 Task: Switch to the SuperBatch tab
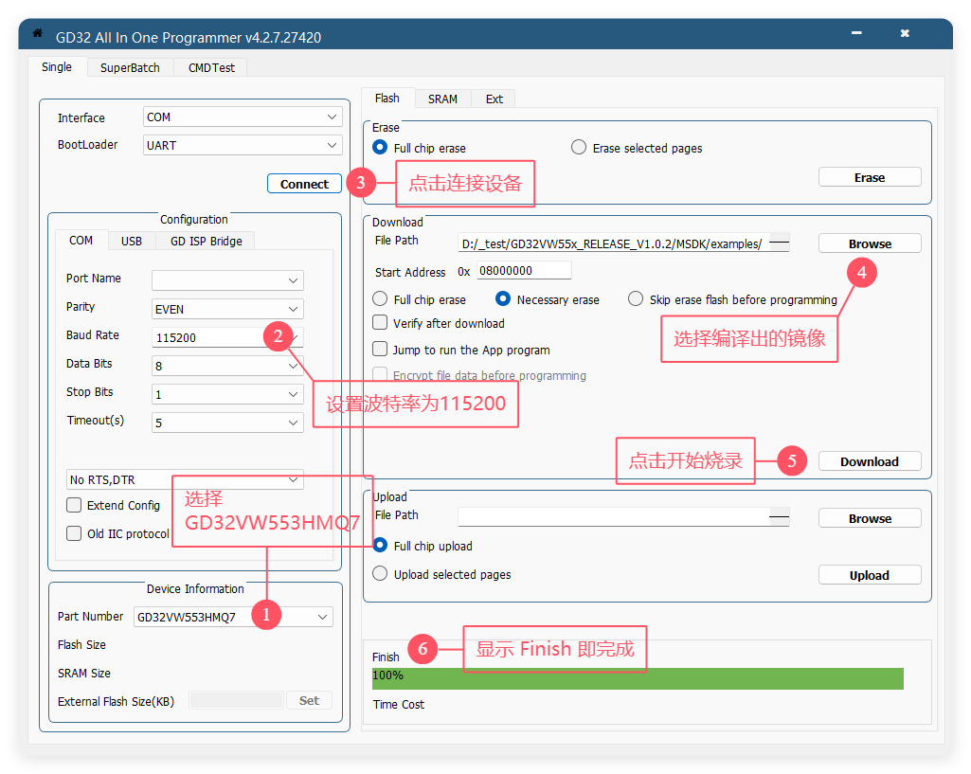(x=131, y=67)
